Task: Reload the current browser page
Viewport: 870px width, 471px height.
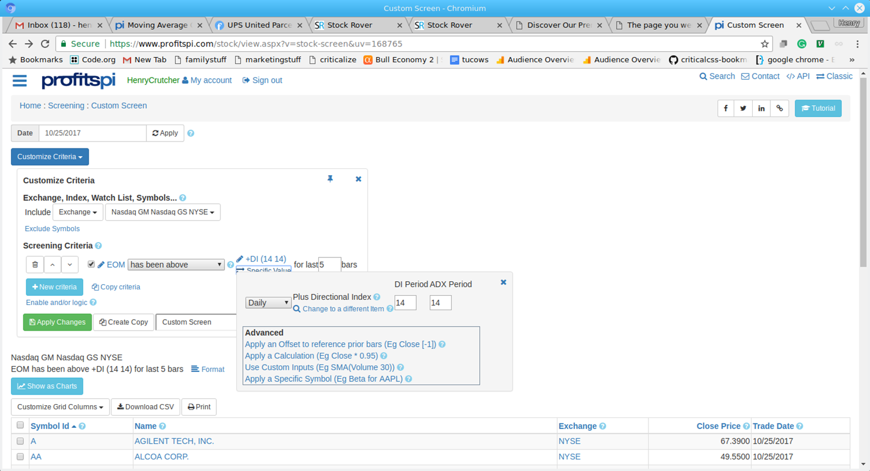Action: point(45,44)
